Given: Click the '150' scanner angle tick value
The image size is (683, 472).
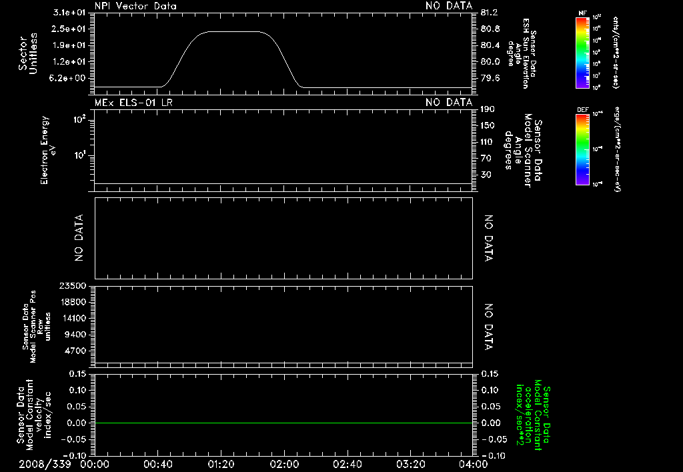Looking at the screenshot, I should coord(488,125).
